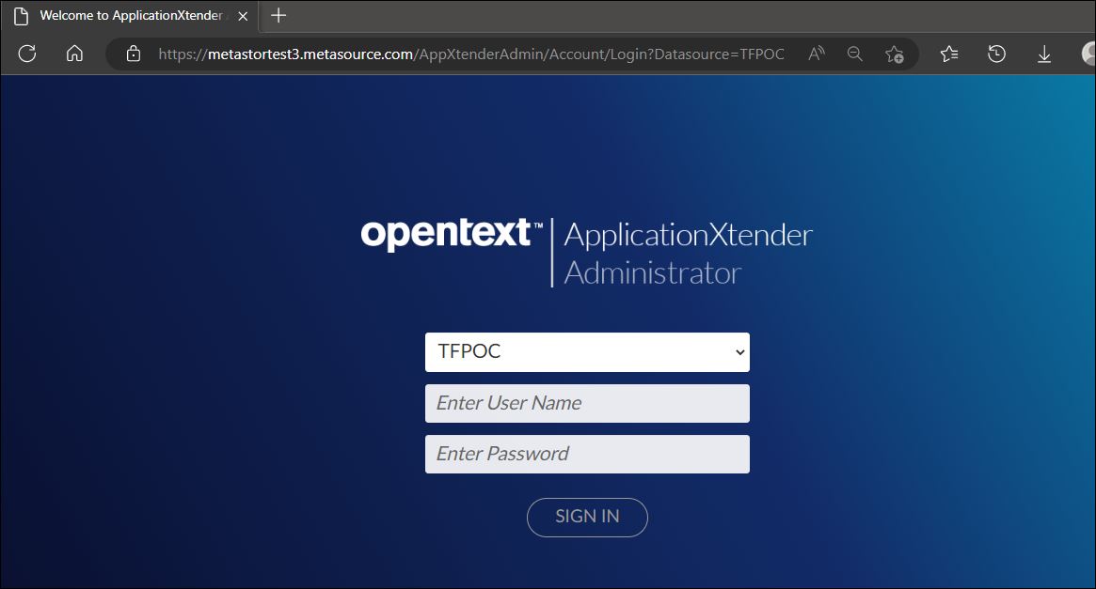1096x589 pixels.
Task: Focus the Enter User Name field
Action: 587,403
